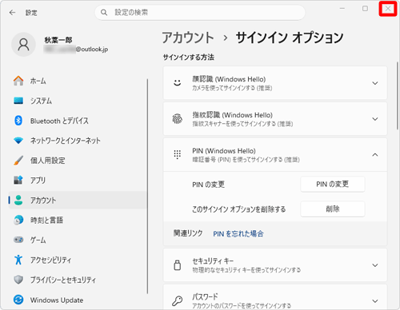Click the sidebar vertical scrollbar

147,186
